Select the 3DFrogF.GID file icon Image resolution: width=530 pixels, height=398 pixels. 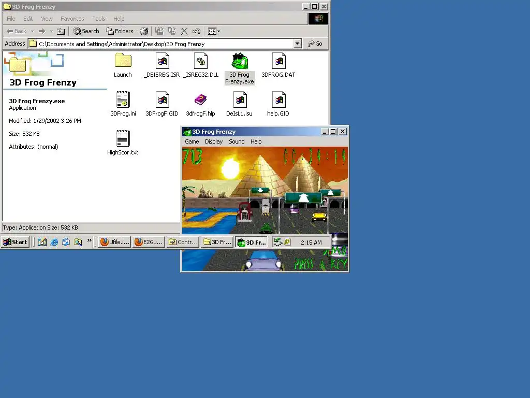tap(162, 100)
